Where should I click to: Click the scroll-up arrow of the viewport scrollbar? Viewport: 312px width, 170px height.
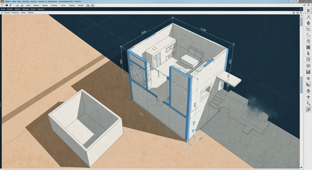tap(301, 16)
